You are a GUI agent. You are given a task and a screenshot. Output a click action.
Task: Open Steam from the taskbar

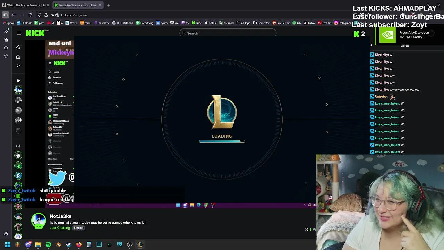[x=69, y=244]
